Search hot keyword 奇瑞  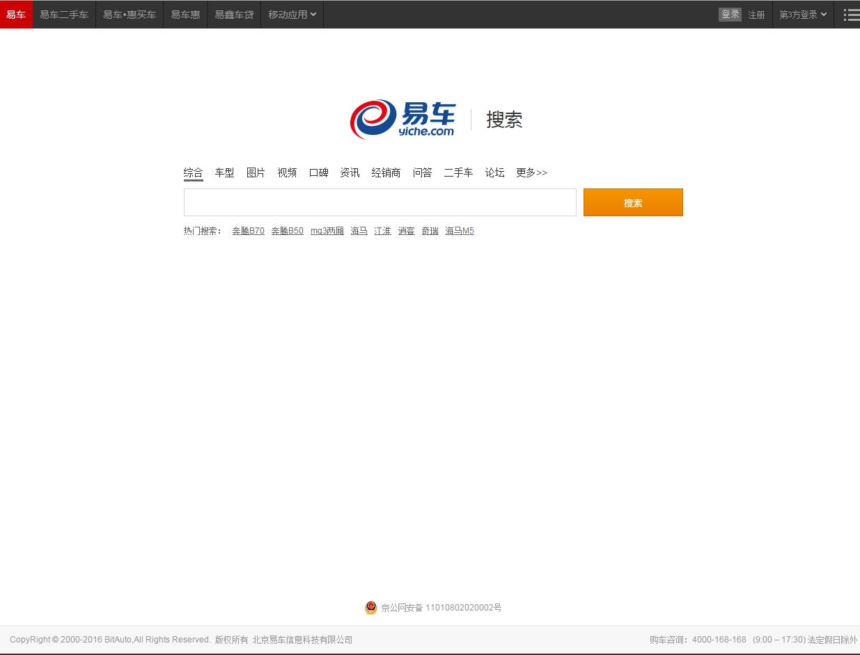click(x=430, y=231)
